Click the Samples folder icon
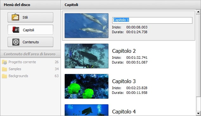The height and width of the screenshot is (116, 201). point(4,69)
